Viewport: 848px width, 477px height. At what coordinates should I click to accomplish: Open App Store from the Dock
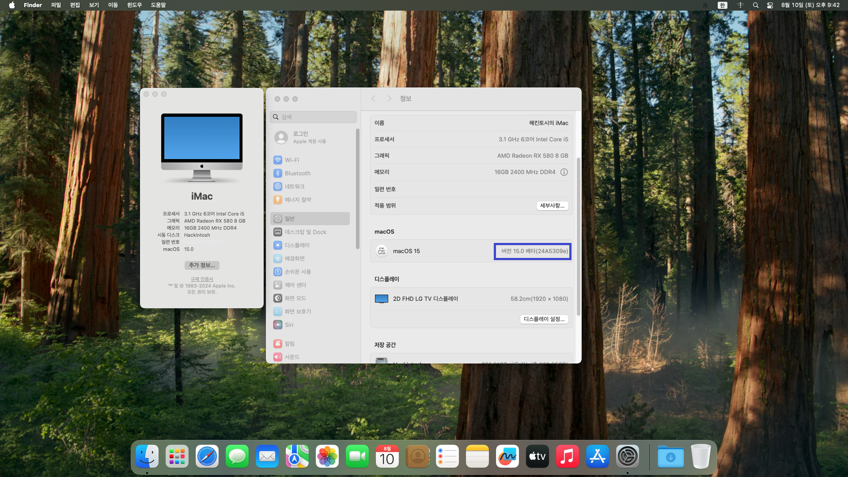[598, 457]
